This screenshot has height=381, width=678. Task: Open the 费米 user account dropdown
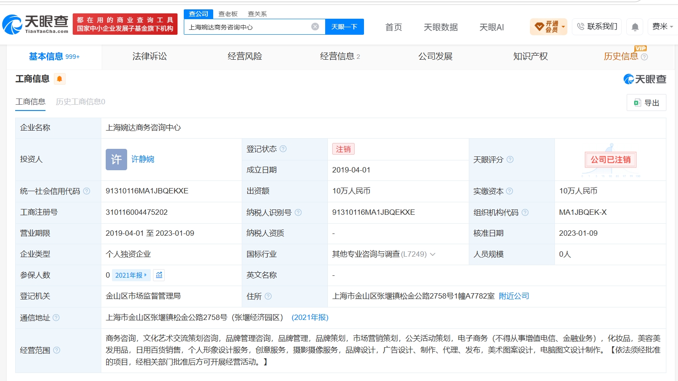[x=662, y=27]
